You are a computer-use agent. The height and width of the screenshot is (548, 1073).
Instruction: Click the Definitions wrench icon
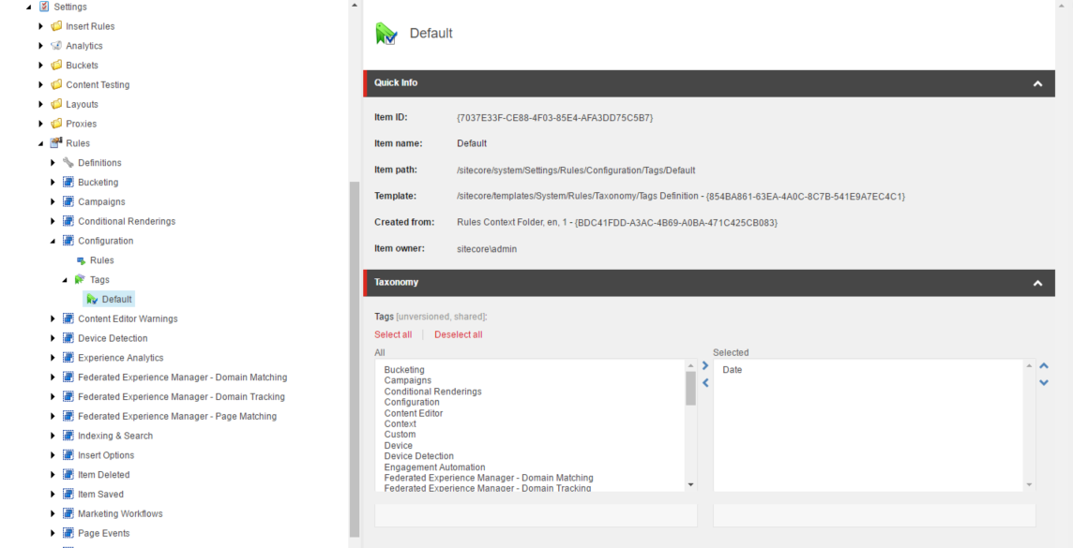tap(68, 163)
